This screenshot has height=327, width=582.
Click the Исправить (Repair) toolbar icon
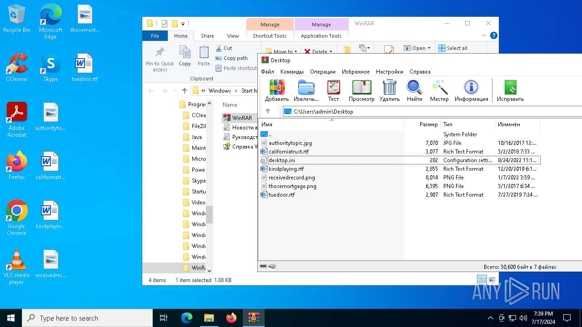(x=510, y=90)
